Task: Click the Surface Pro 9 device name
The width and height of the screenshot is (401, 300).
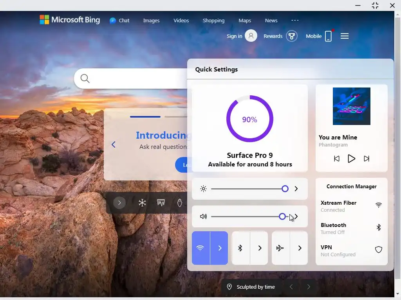Action: [249, 155]
